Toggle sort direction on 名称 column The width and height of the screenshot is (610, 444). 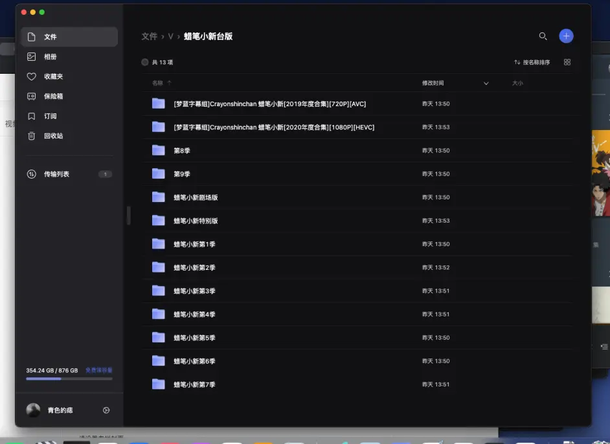click(x=168, y=83)
